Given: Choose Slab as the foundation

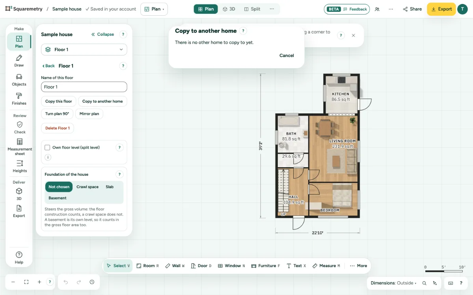Looking at the screenshot, I should pyautogui.click(x=110, y=187).
